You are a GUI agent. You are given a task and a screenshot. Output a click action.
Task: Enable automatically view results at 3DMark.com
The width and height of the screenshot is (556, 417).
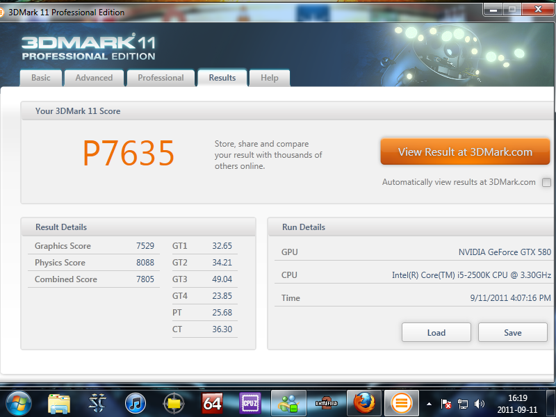pyautogui.click(x=546, y=182)
